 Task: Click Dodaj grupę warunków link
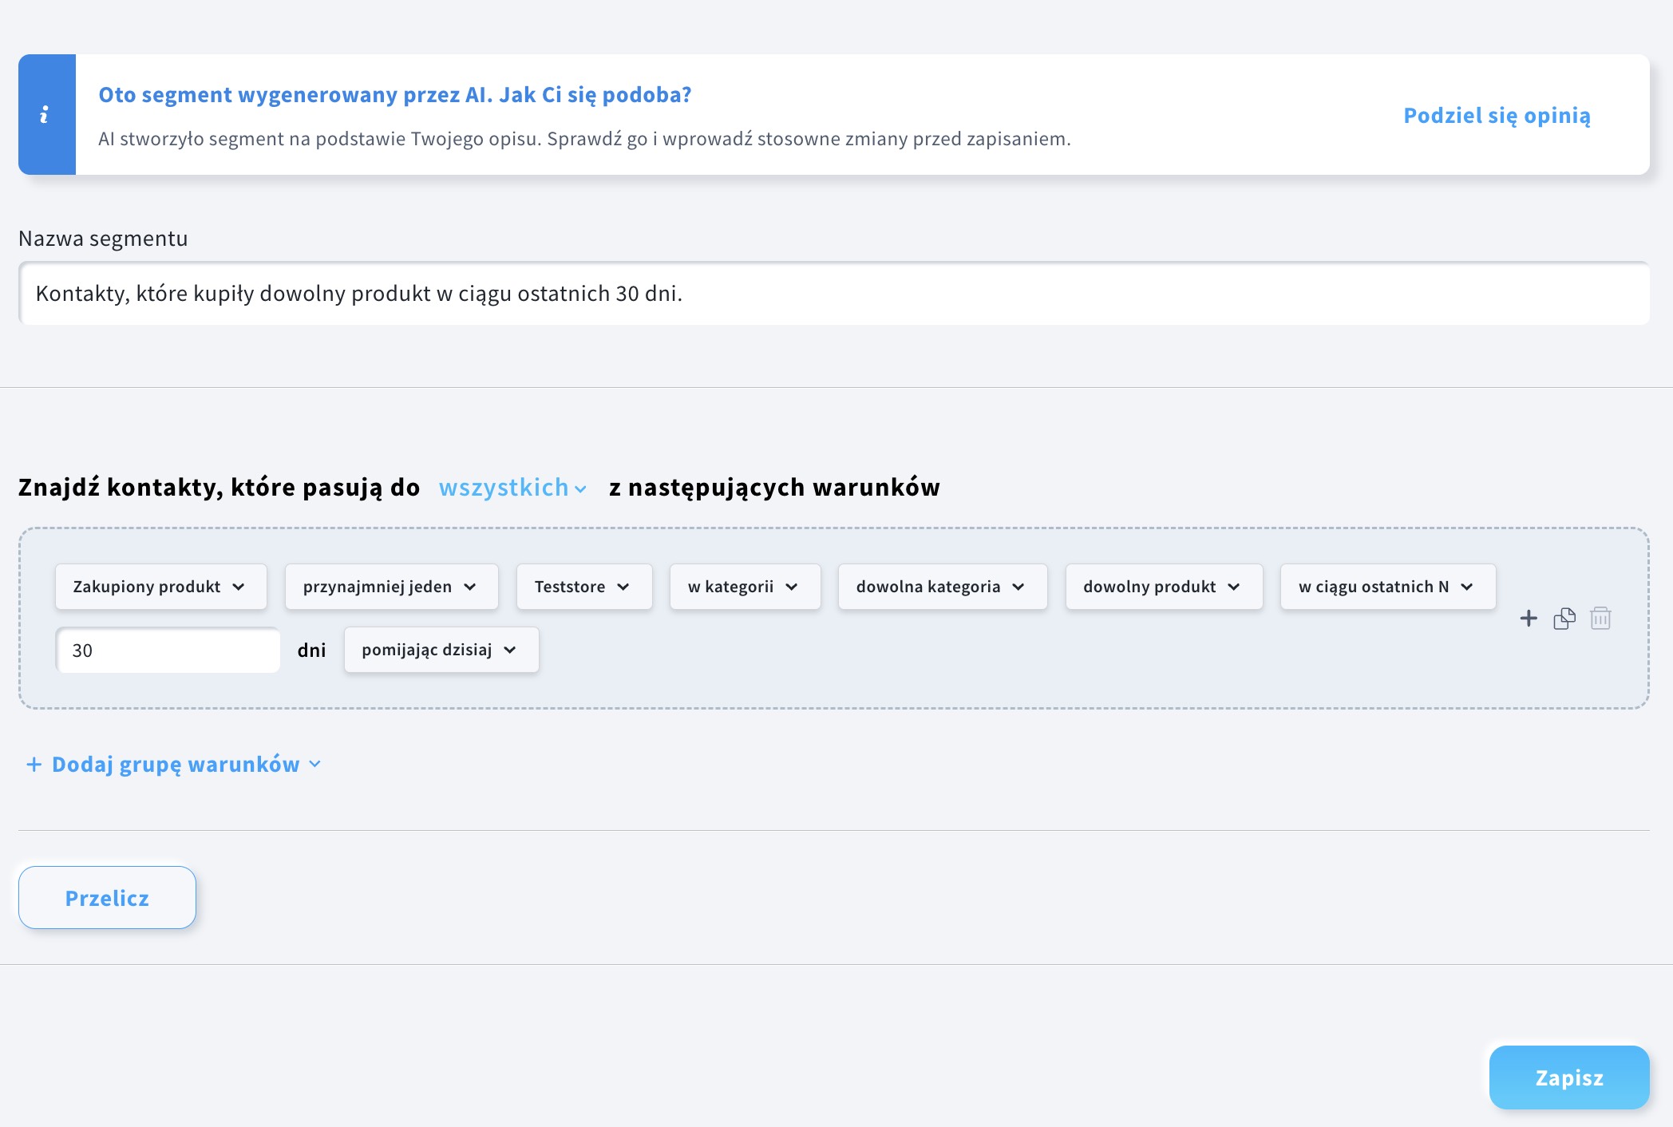pyautogui.click(x=176, y=765)
